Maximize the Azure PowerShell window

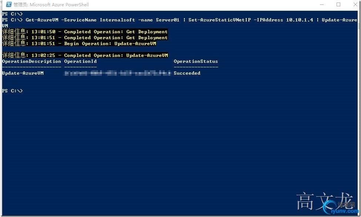pos(338,4)
